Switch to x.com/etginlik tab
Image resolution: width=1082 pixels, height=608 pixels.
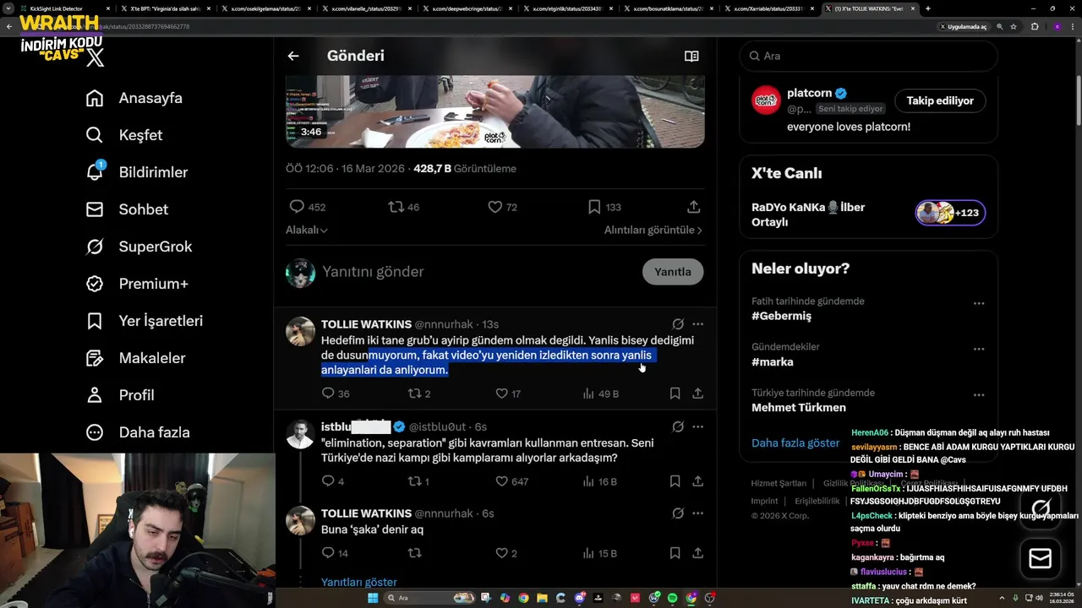[x=567, y=8]
